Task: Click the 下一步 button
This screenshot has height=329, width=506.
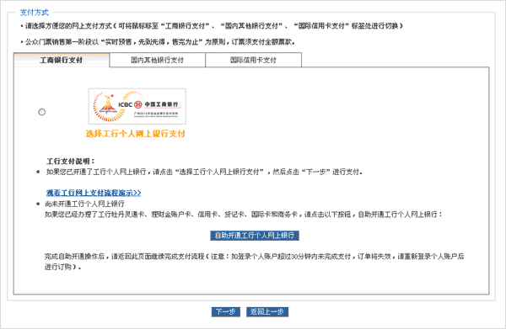Action: point(226,311)
